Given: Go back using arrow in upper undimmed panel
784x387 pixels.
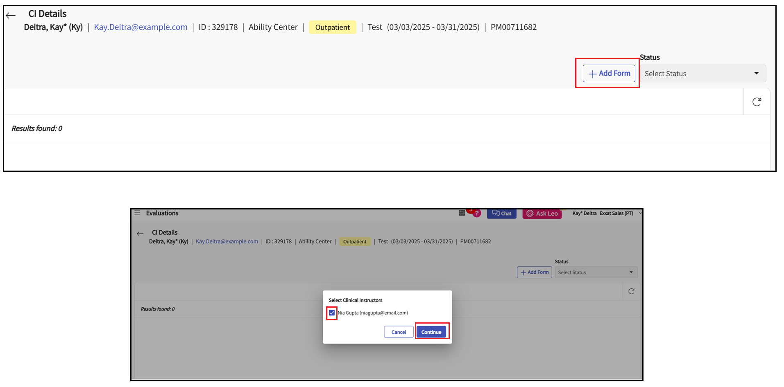Looking at the screenshot, I should (x=11, y=16).
